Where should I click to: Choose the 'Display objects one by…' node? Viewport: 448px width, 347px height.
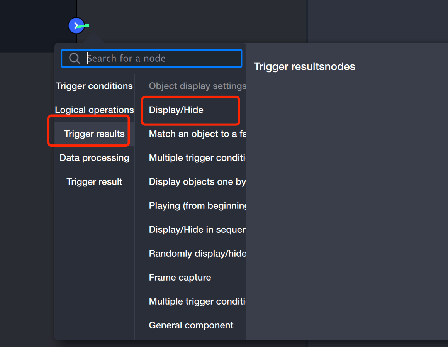tap(197, 182)
